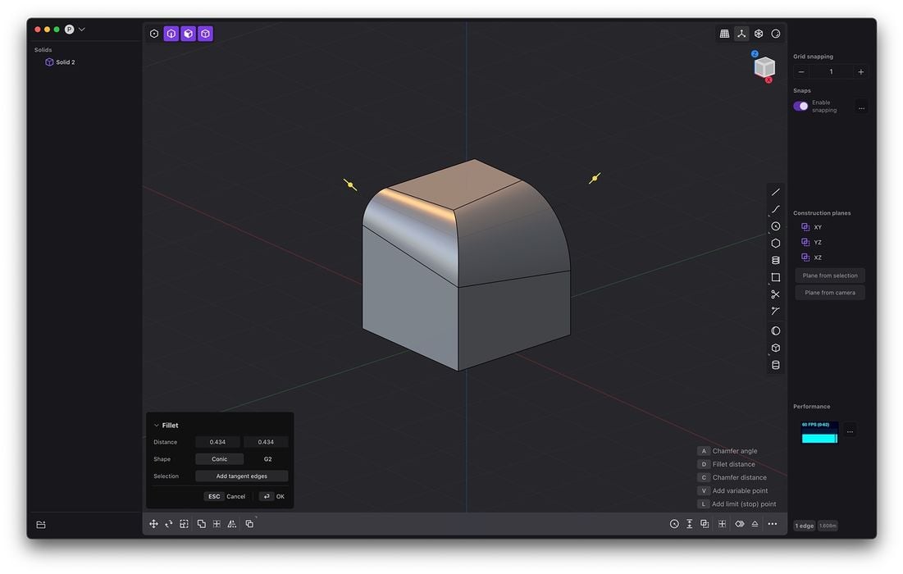Image resolution: width=903 pixels, height=574 pixels.
Task: Choose the Box solid tool
Action: click(775, 348)
